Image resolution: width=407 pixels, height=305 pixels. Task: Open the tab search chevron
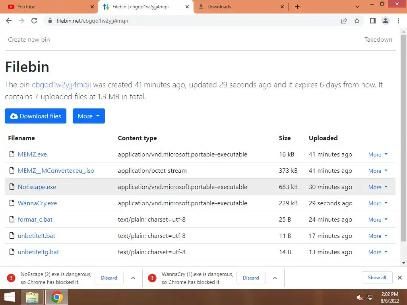pos(357,7)
